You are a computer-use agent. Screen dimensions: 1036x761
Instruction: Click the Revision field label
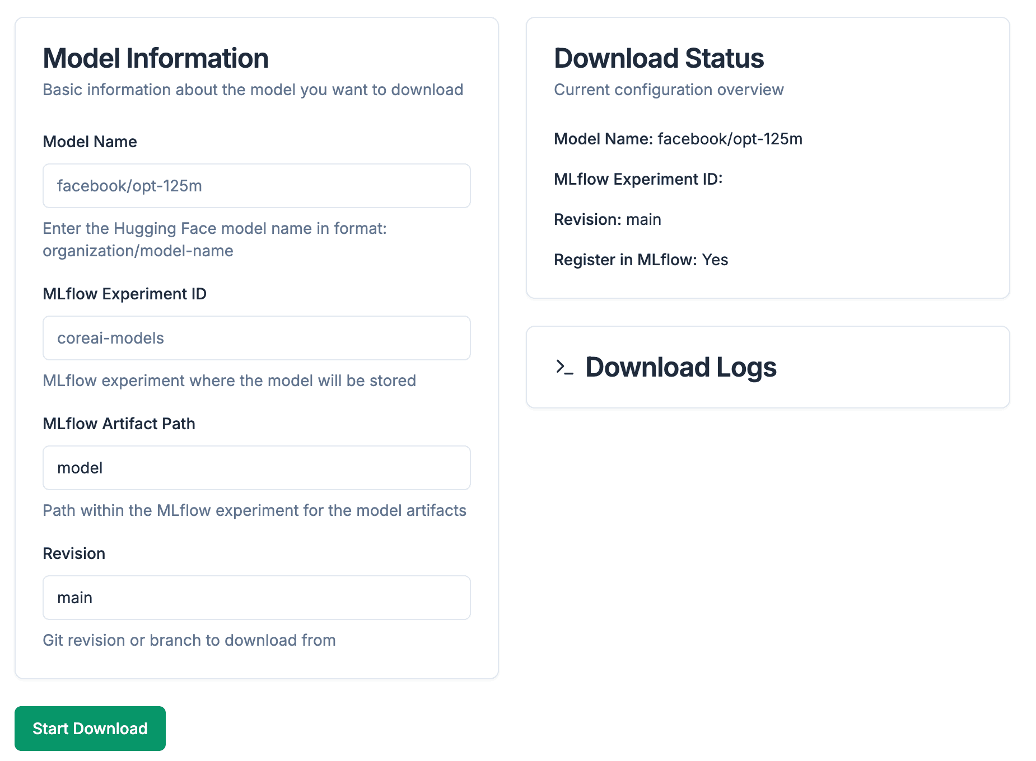tap(74, 553)
